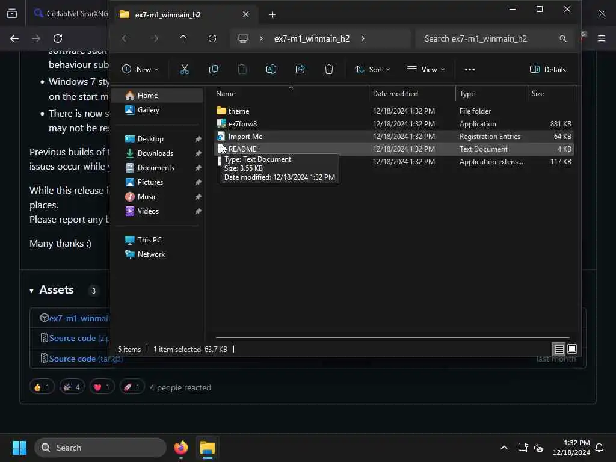Click the Windows Start button
The width and height of the screenshot is (616, 462).
coord(19,448)
